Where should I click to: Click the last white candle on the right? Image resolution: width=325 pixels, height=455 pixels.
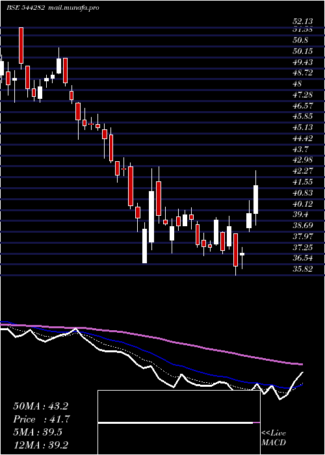(255, 200)
